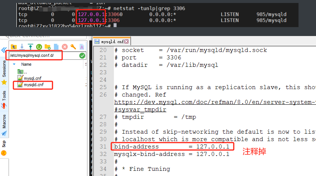Switch to the mysqld.cnf editor tab
The width and height of the screenshot is (316, 176).
tap(112, 42)
